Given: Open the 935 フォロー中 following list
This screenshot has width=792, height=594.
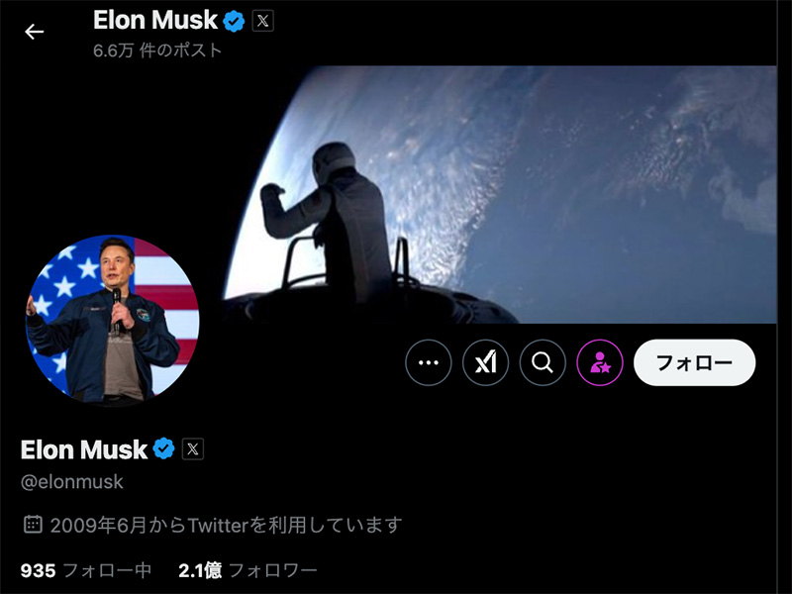Looking at the screenshot, I should click(x=86, y=571).
